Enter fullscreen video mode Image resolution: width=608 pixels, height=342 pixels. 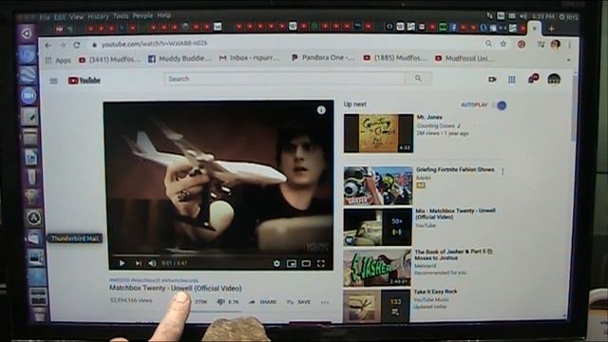coord(321,264)
